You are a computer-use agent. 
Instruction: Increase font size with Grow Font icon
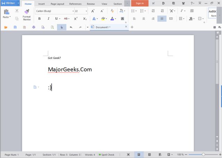pyautogui.click(x=93, y=11)
